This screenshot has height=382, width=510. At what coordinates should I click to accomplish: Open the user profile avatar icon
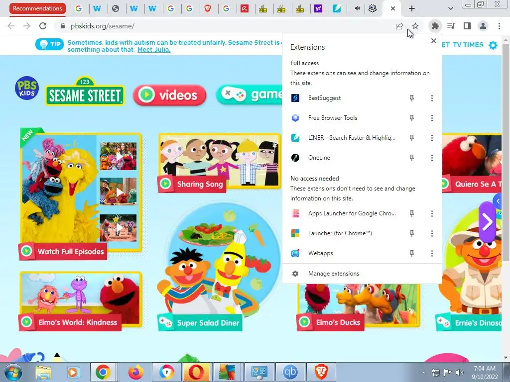483,26
